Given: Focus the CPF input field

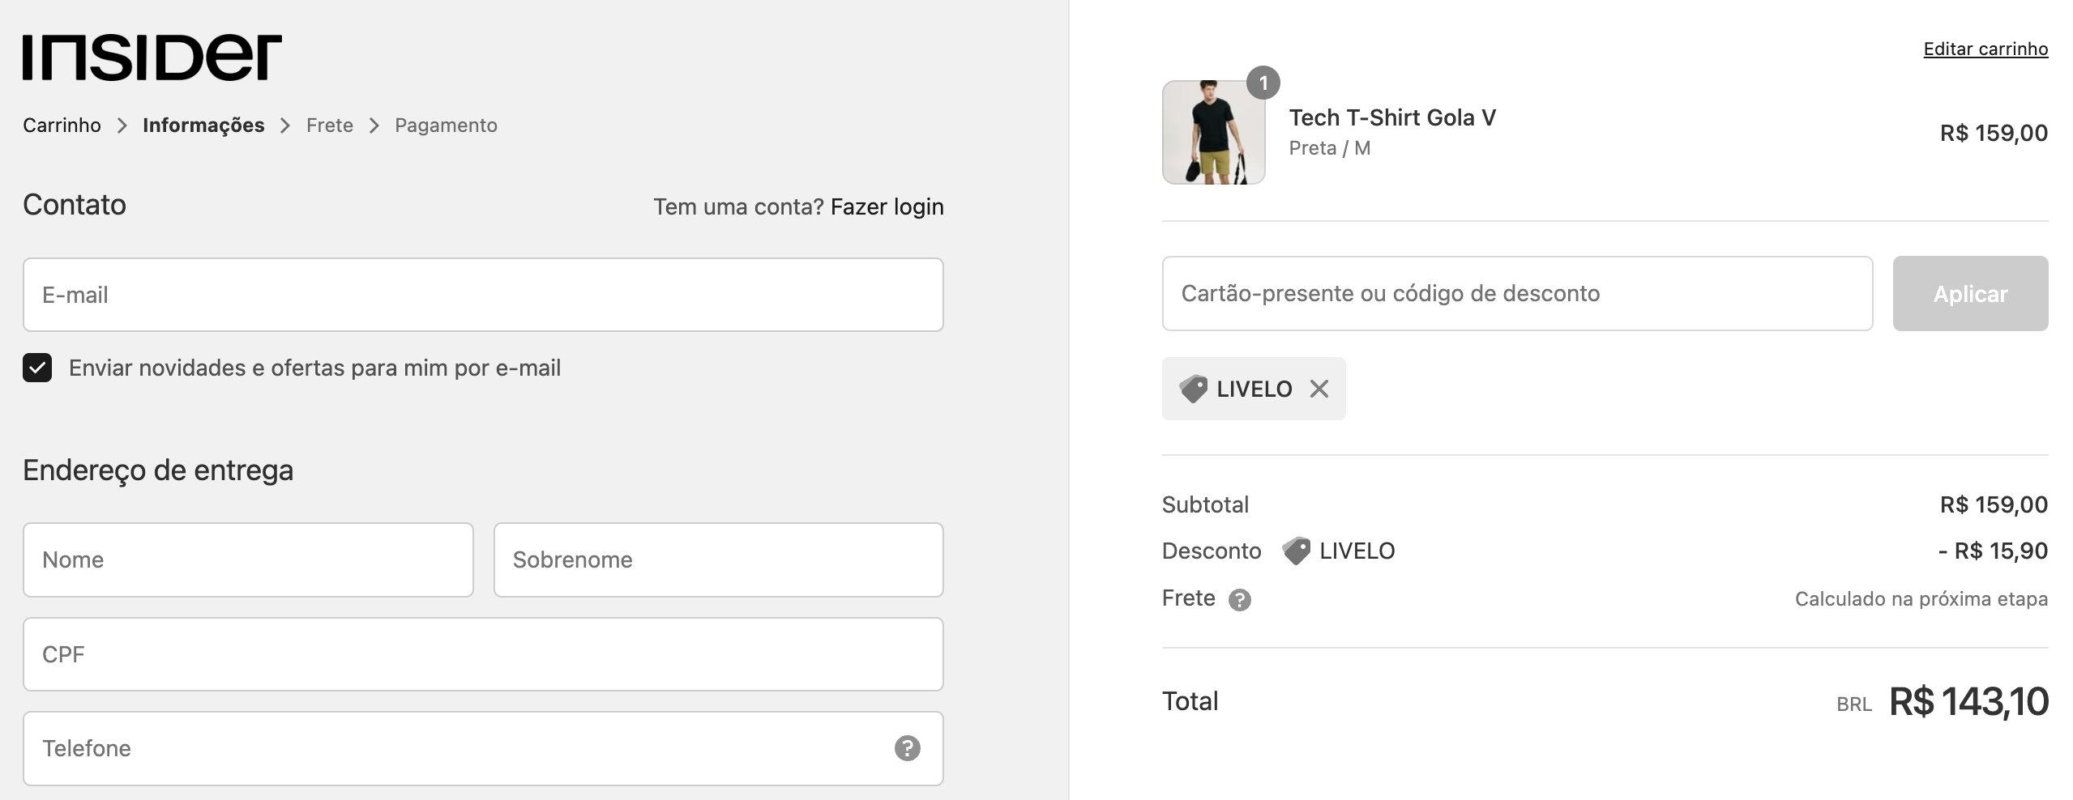Looking at the screenshot, I should coord(483,654).
